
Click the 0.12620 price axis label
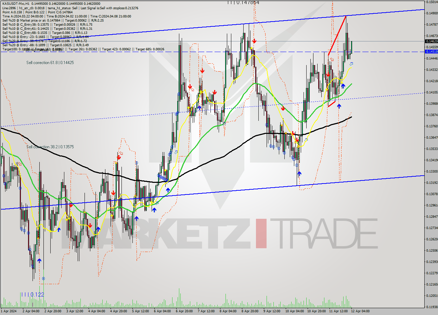[432, 239]
